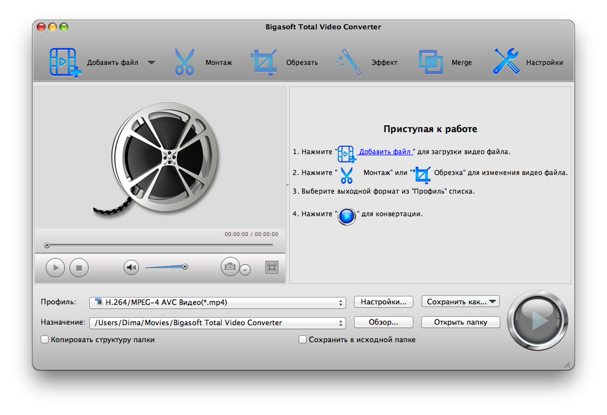Viewport: 607px width, 415px height.
Task: Click the playback seek slider handle
Action: tap(47, 245)
